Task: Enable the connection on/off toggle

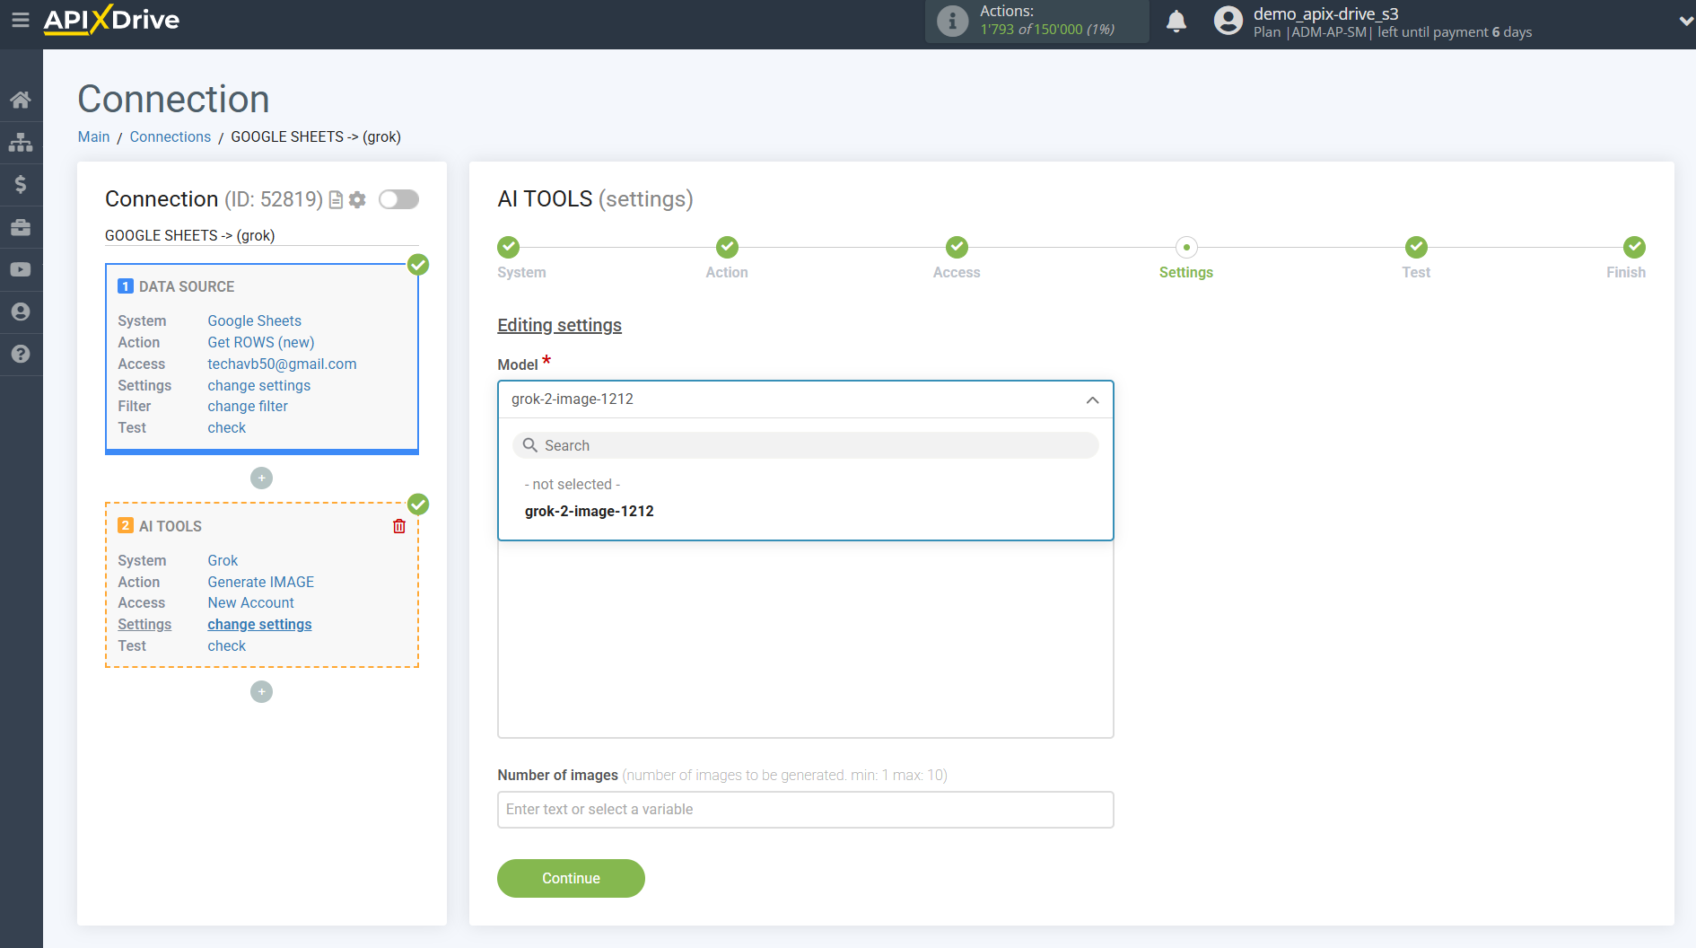Action: [398, 199]
